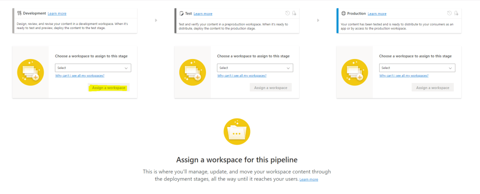Click Assign a workspace button under Test

click(271, 88)
